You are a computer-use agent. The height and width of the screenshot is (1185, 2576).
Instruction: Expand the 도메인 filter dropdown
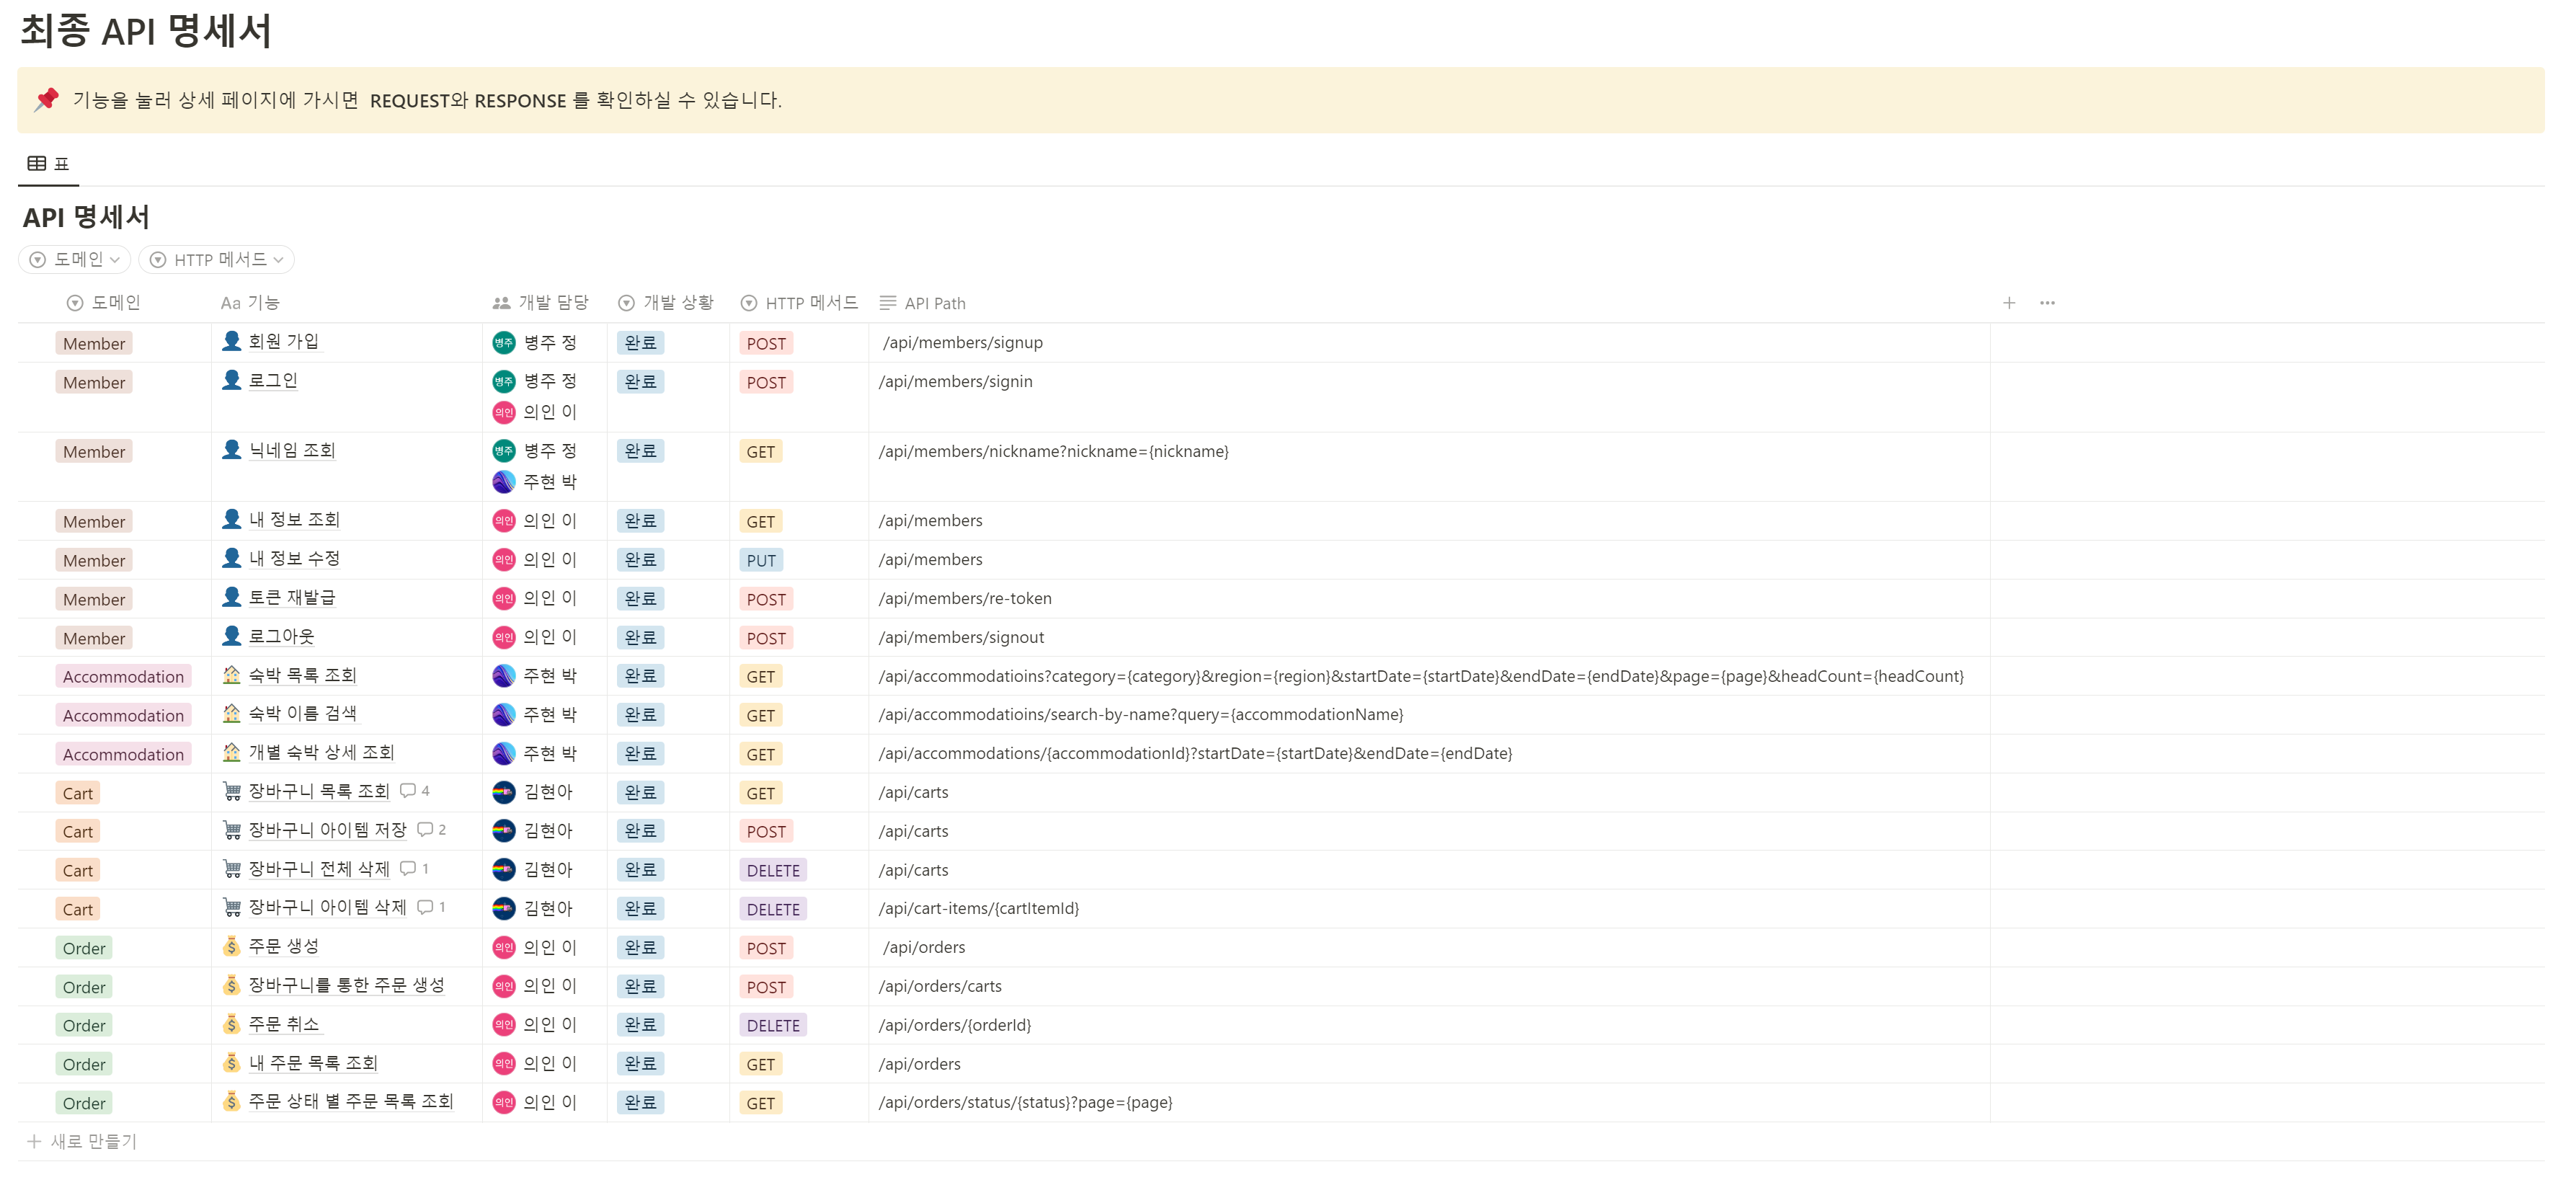[76, 260]
